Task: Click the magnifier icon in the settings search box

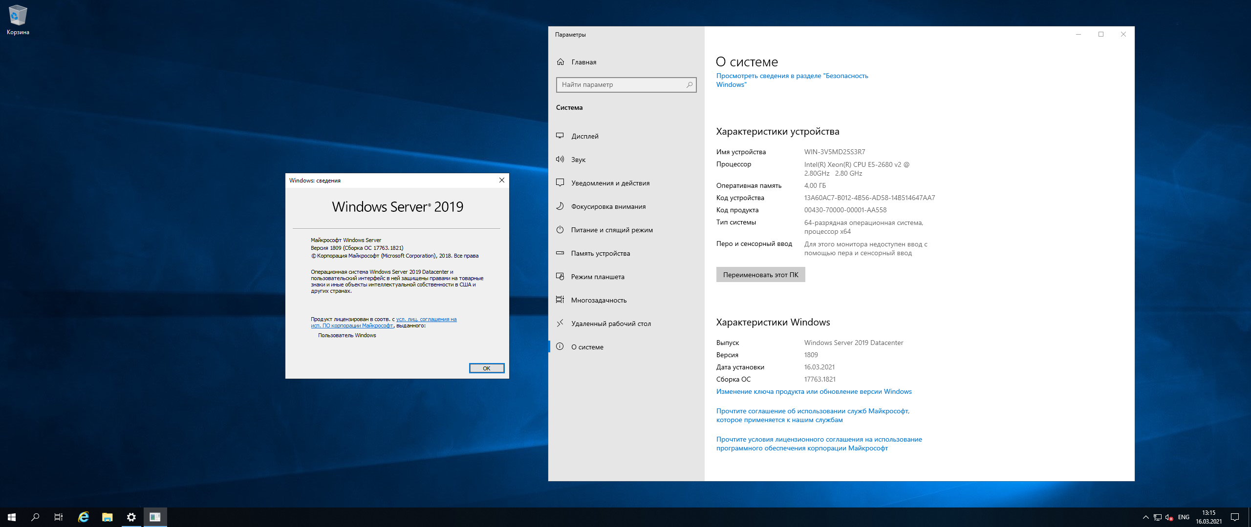Action: tap(690, 85)
